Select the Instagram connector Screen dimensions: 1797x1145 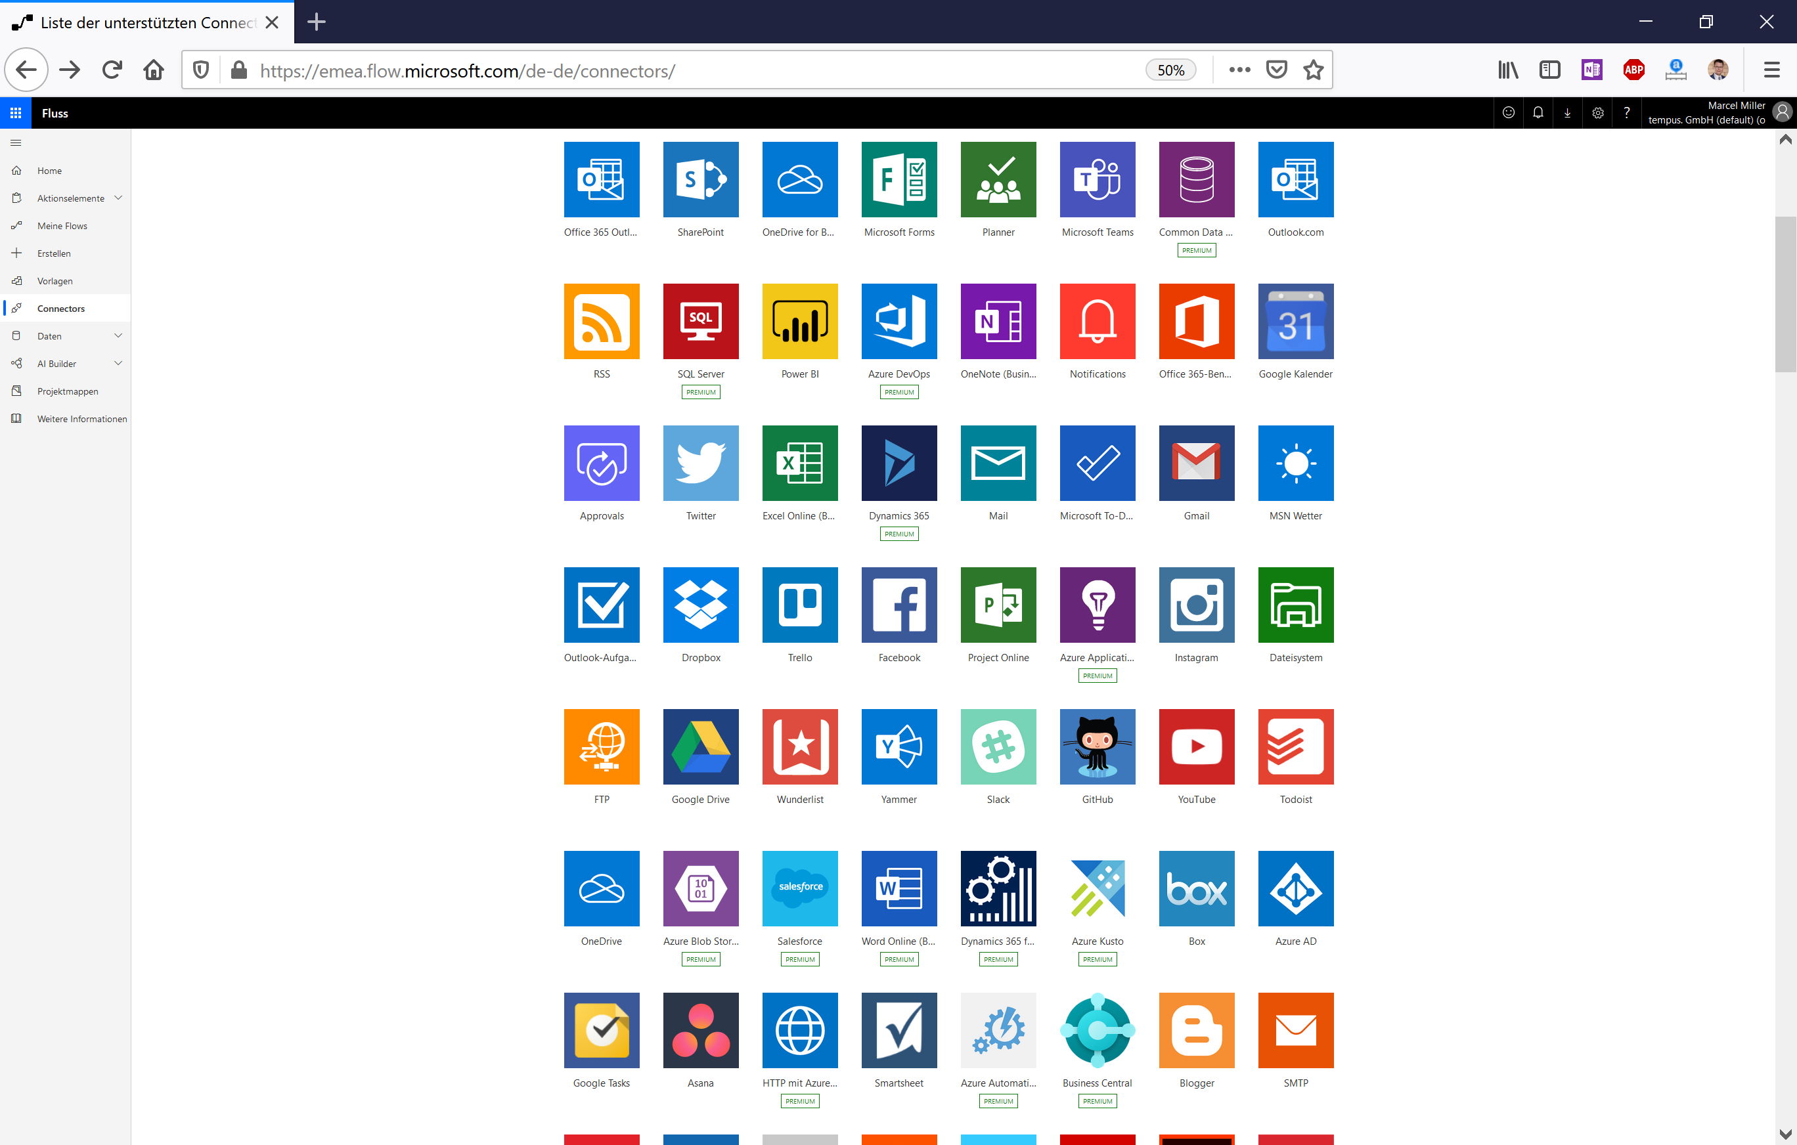pos(1196,605)
